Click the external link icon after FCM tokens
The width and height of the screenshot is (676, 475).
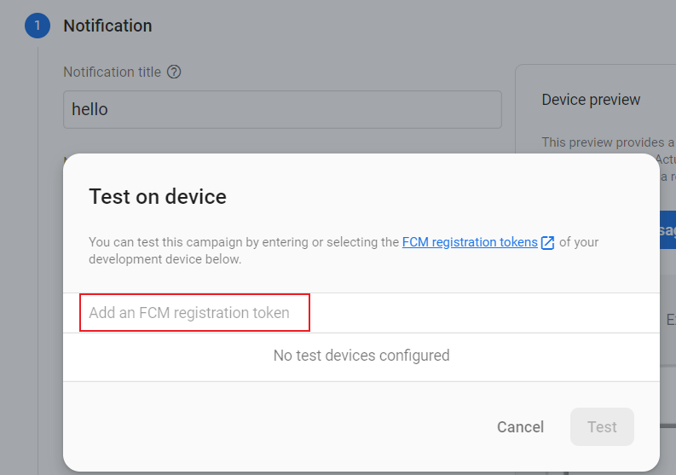[547, 243]
